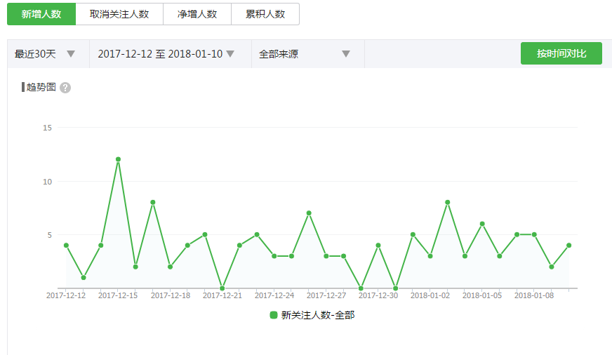Click the 趋势图 section heading
This screenshot has width=612, height=355.
click(x=41, y=87)
